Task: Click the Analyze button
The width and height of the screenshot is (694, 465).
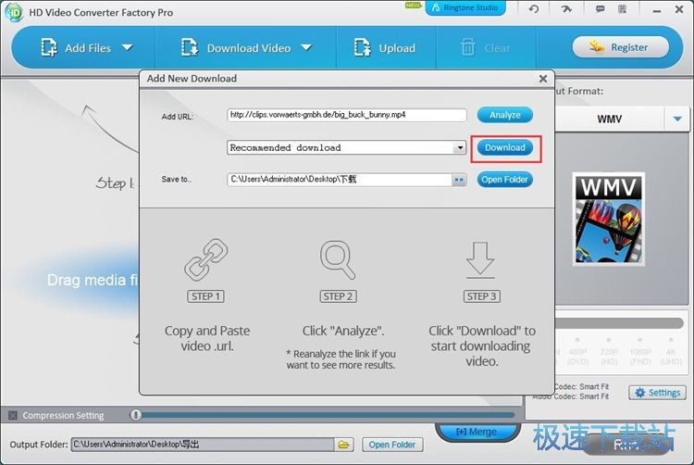Action: (x=504, y=115)
